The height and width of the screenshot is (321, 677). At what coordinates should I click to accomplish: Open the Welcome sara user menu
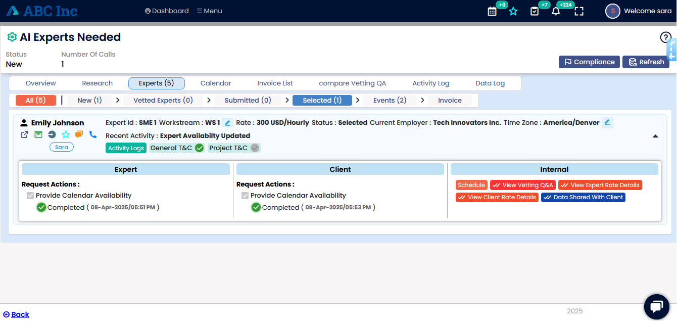coord(639,11)
